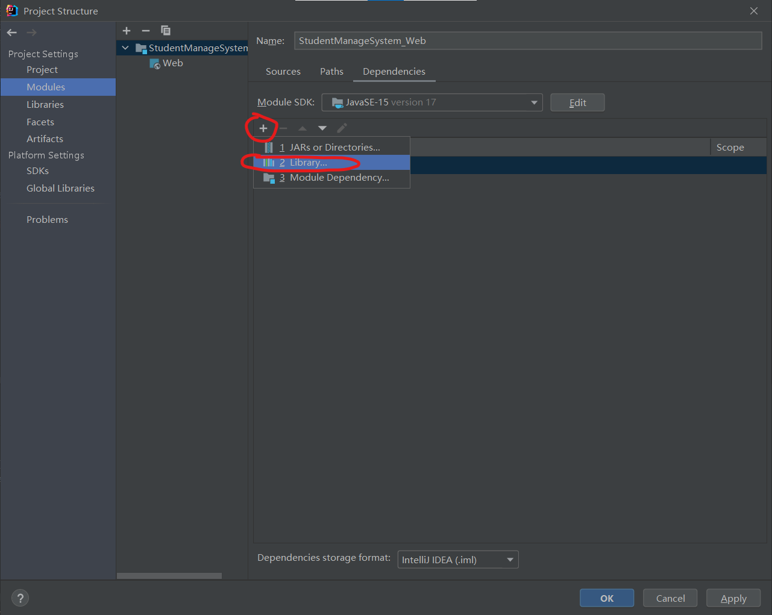Open help with the question mark icon
Screen dimensions: 772x615
20,598
